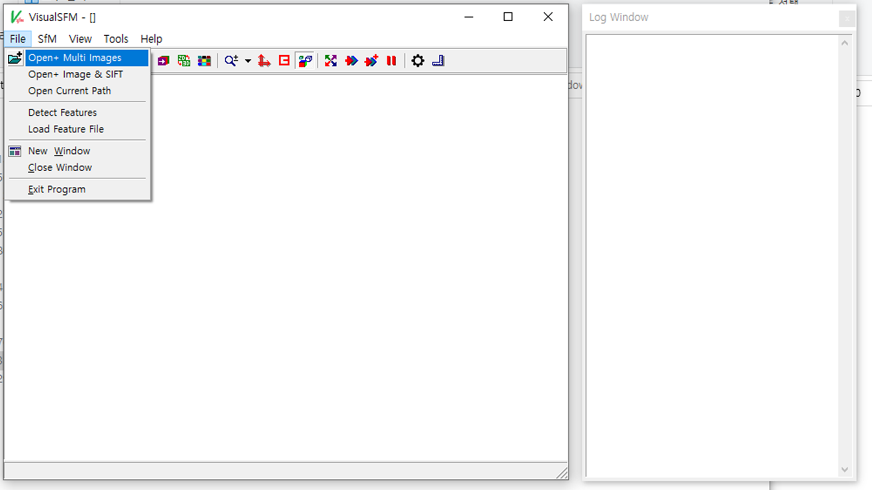Click the purple arrow image-switch toolbar icon
Viewport: 872px width, 490px height.
pyautogui.click(x=163, y=61)
